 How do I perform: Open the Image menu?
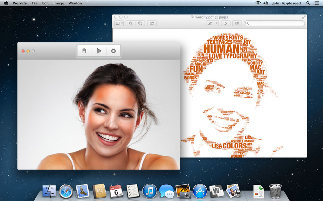click(59, 3)
